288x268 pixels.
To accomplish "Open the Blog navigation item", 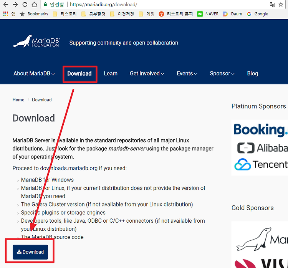I will pos(253,73).
